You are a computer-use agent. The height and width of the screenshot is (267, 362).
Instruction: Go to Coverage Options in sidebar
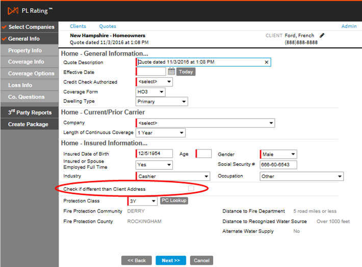(31, 74)
